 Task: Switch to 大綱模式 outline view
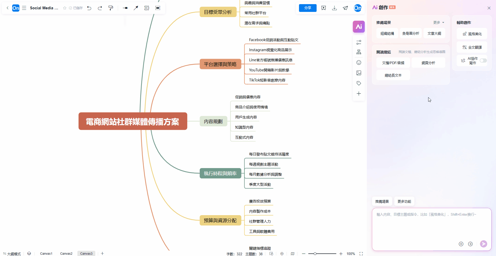(x=12, y=254)
